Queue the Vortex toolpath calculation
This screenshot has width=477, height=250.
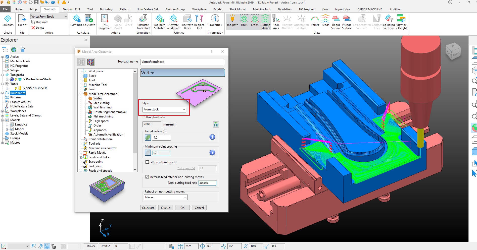(165, 208)
